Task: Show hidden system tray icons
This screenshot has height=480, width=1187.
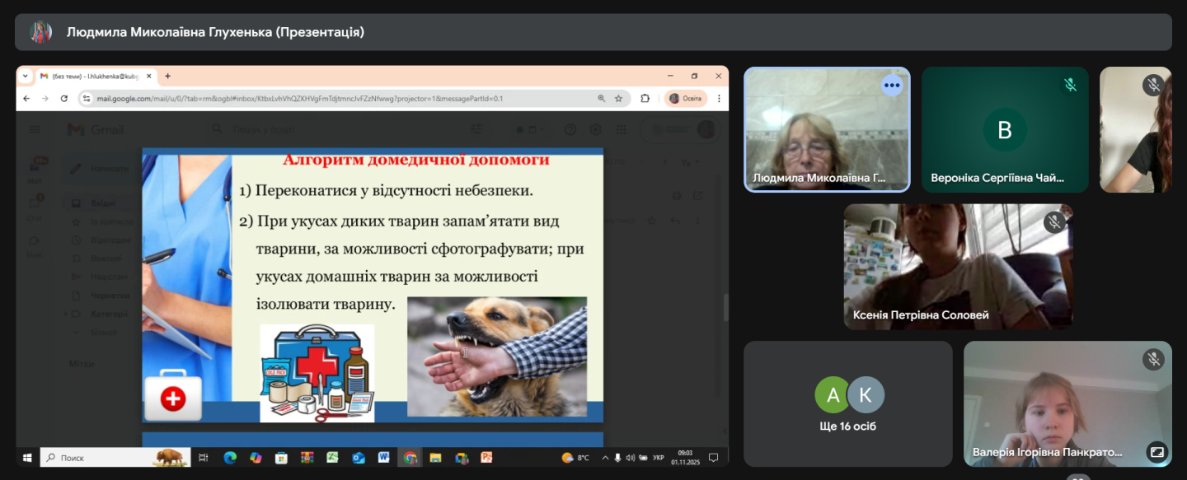Action: click(606, 458)
